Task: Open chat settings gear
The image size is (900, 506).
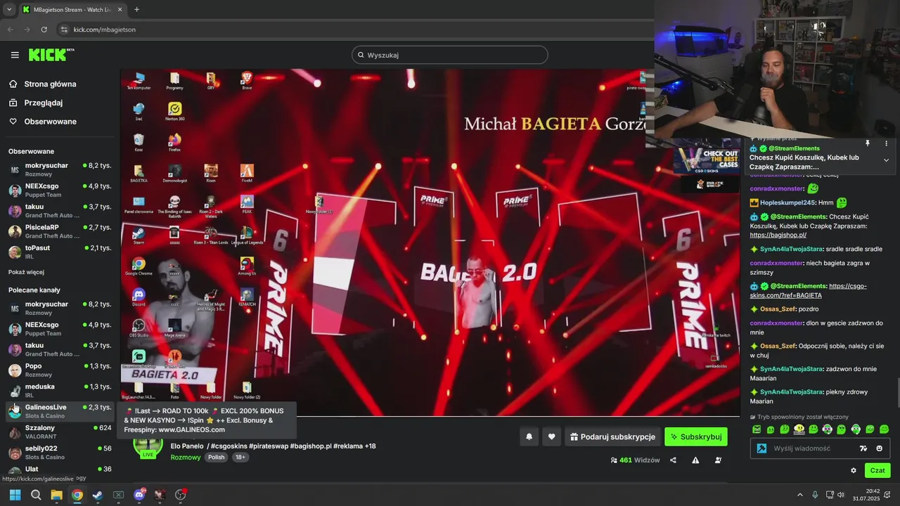Action: pyautogui.click(x=854, y=471)
